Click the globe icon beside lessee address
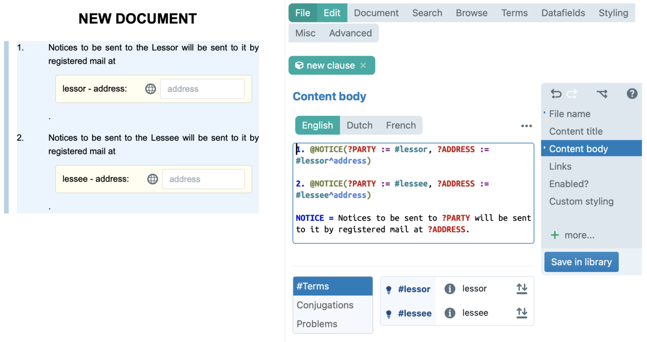The image size is (647, 342). [152, 179]
